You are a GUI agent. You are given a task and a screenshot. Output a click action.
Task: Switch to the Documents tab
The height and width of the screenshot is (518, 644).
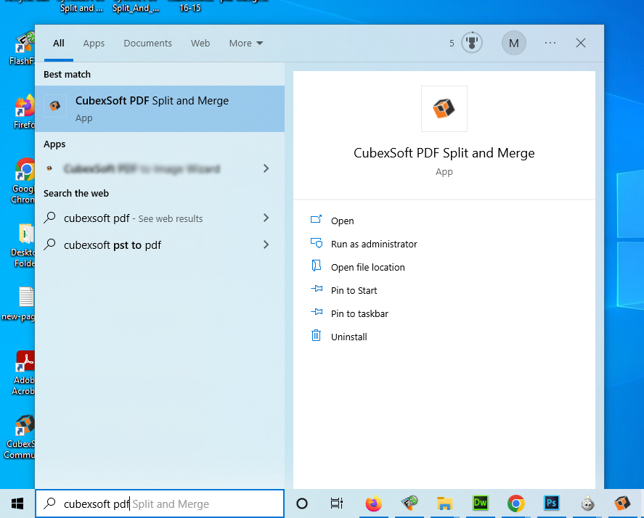tap(148, 43)
